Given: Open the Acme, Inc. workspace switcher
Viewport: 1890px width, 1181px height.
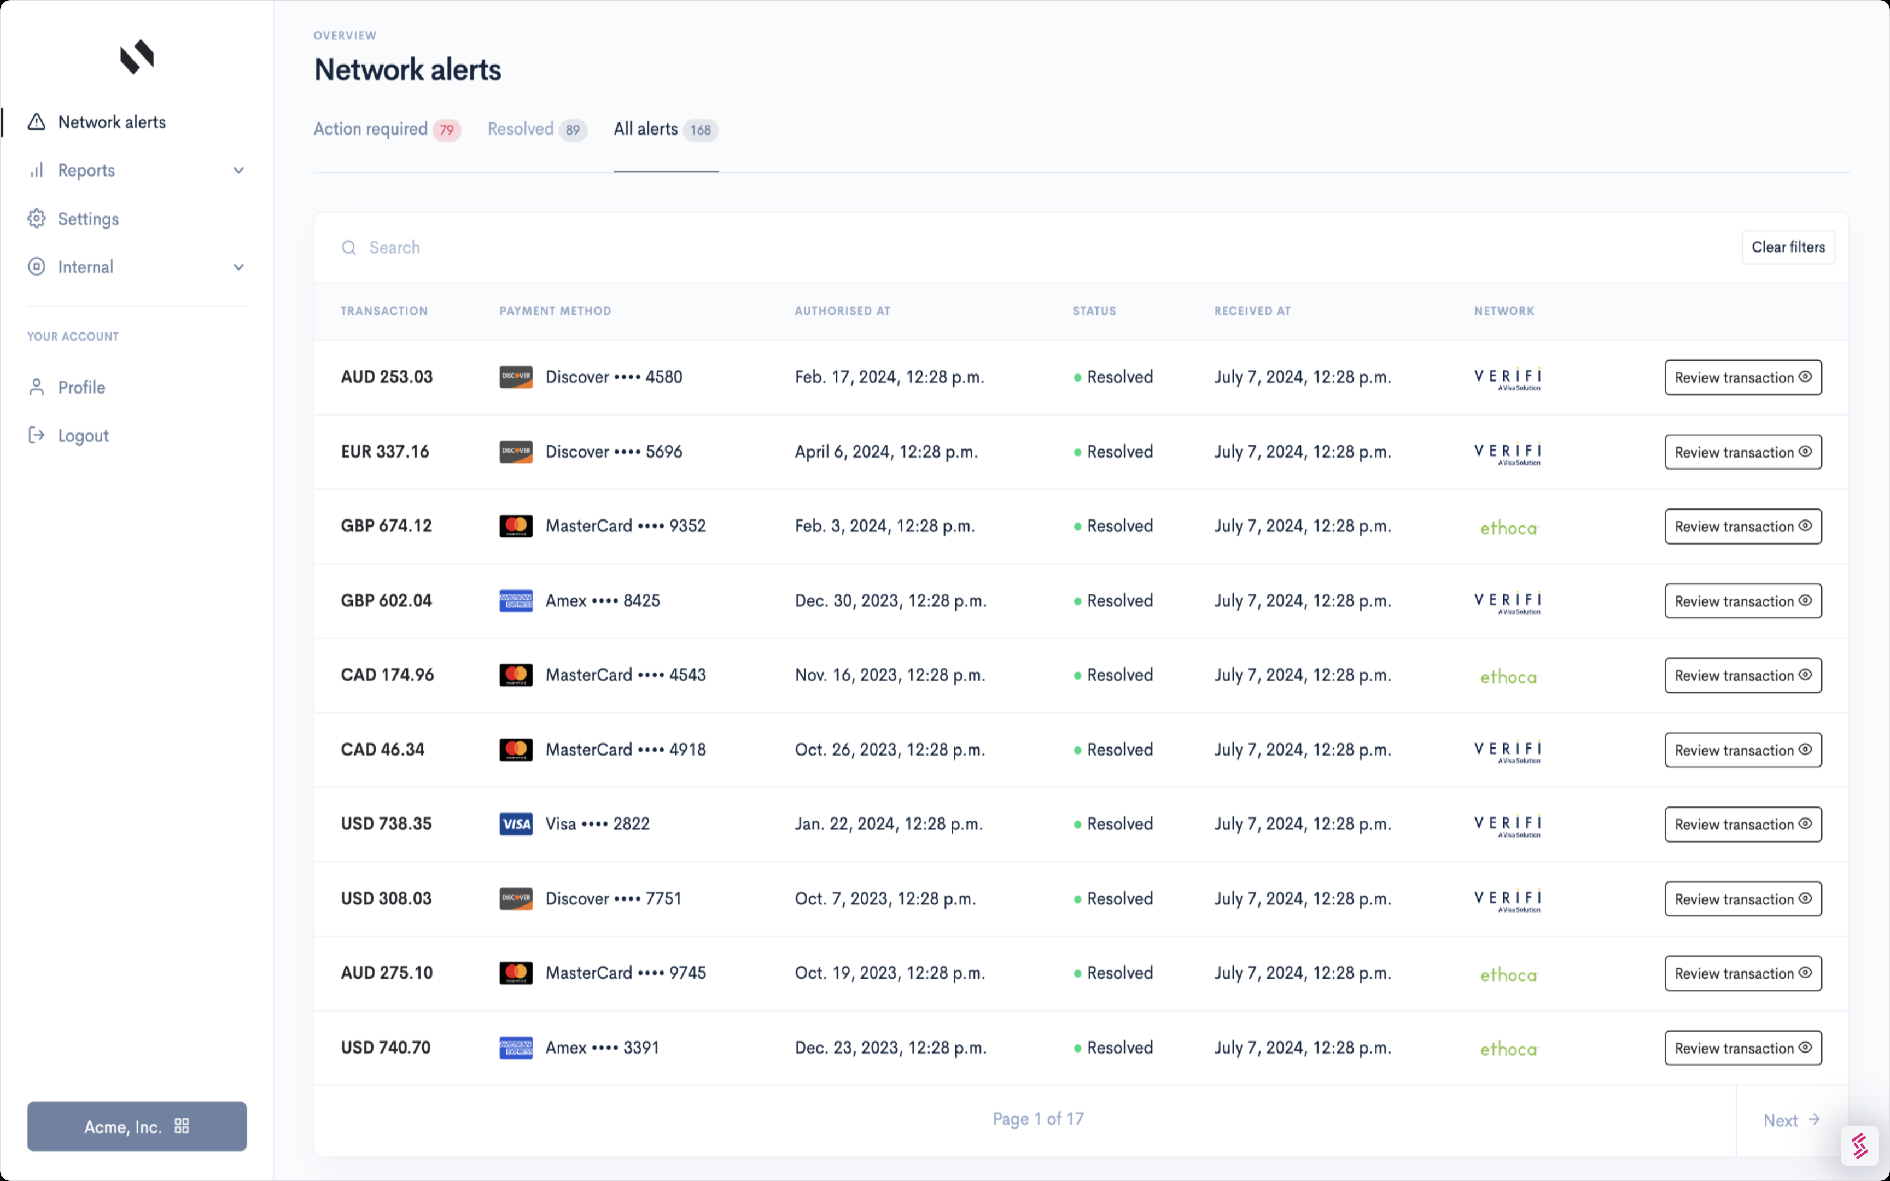Looking at the screenshot, I should [x=137, y=1126].
